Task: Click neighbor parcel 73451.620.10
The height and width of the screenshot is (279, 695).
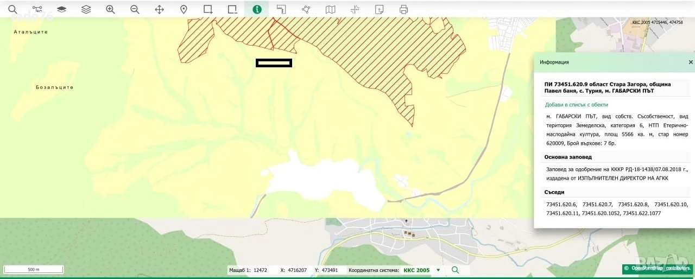Action: point(671,204)
